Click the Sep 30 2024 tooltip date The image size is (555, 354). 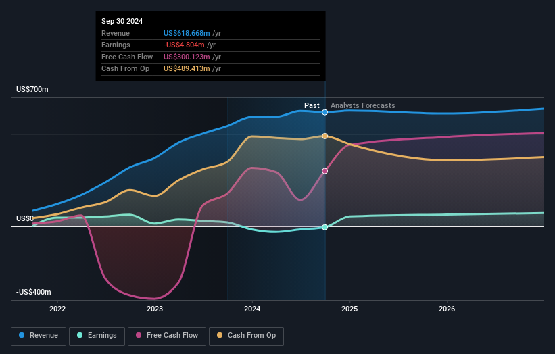(122, 21)
